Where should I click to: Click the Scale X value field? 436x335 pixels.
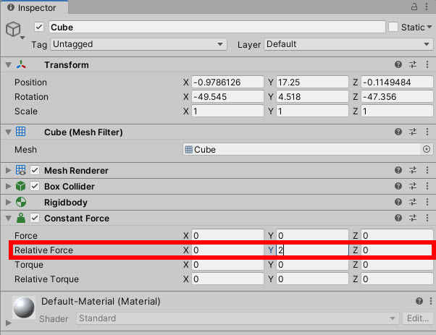click(x=227, y=111)
